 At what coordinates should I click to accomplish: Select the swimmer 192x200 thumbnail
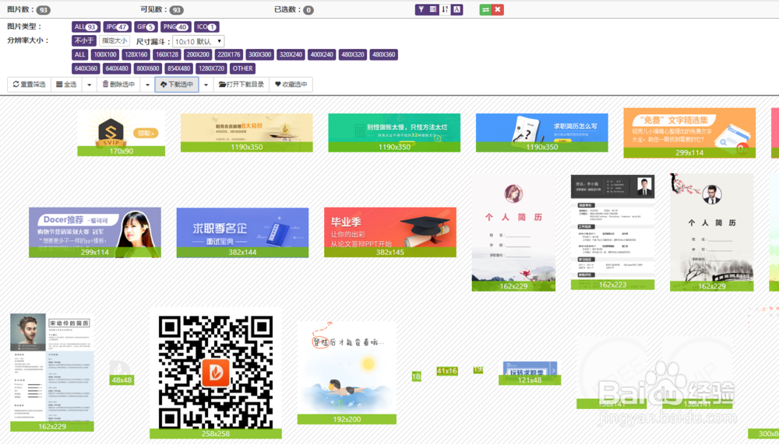[x=347, y=373]
